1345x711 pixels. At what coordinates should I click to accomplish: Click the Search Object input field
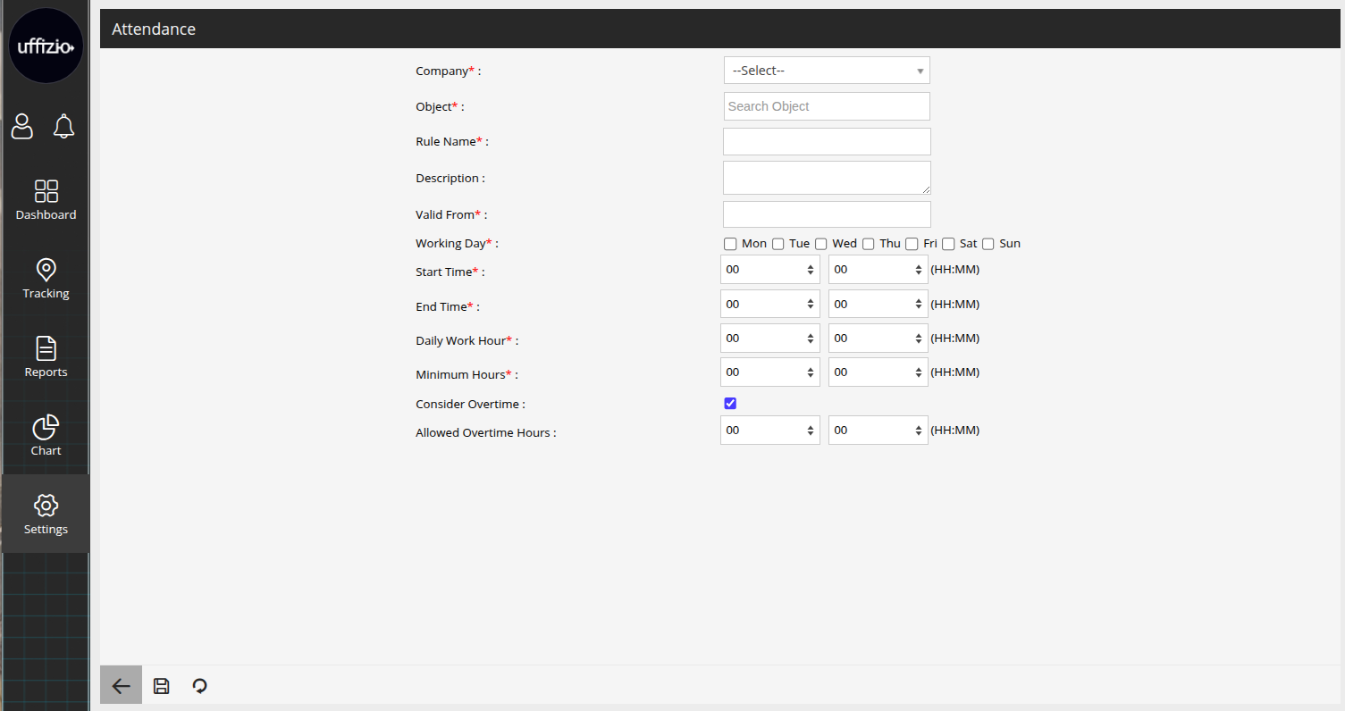point(827,106)
